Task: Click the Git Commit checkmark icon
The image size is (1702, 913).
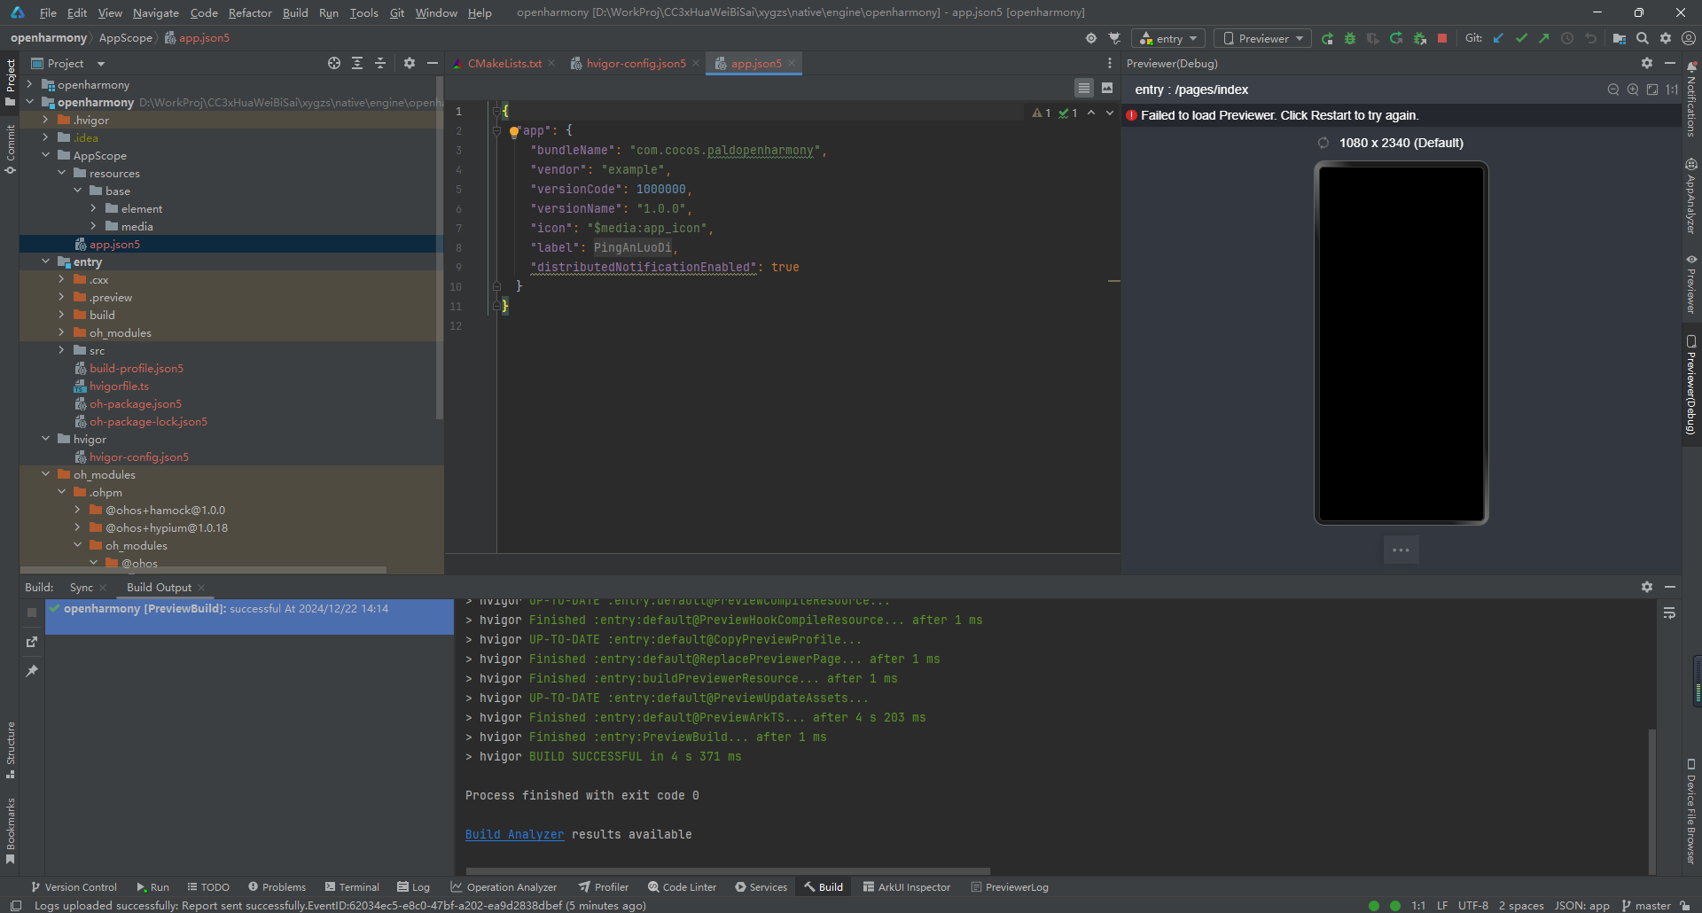Action: (1521, 38)
